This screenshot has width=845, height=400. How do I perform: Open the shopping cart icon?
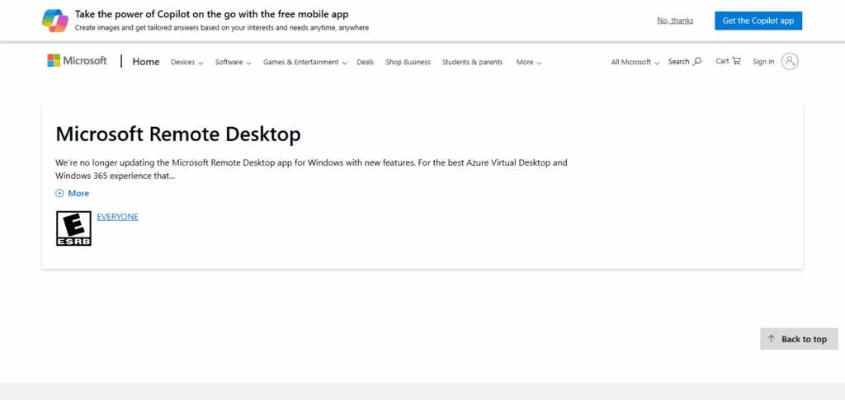click(737, 61)
